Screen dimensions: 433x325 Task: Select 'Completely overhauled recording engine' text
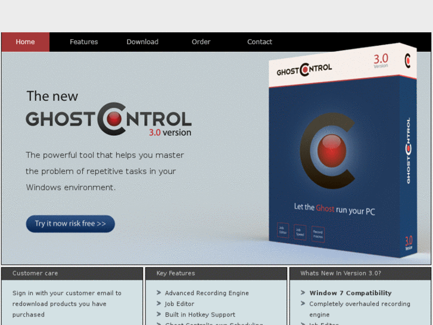(360, 309)
